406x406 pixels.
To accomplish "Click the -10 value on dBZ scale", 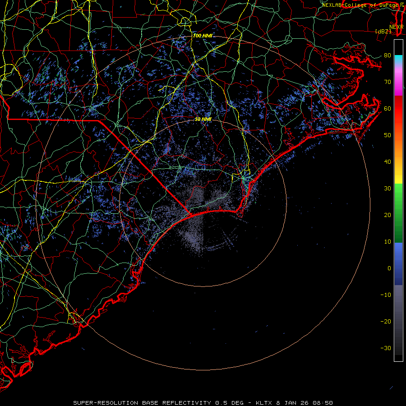I will pos(386,295).
